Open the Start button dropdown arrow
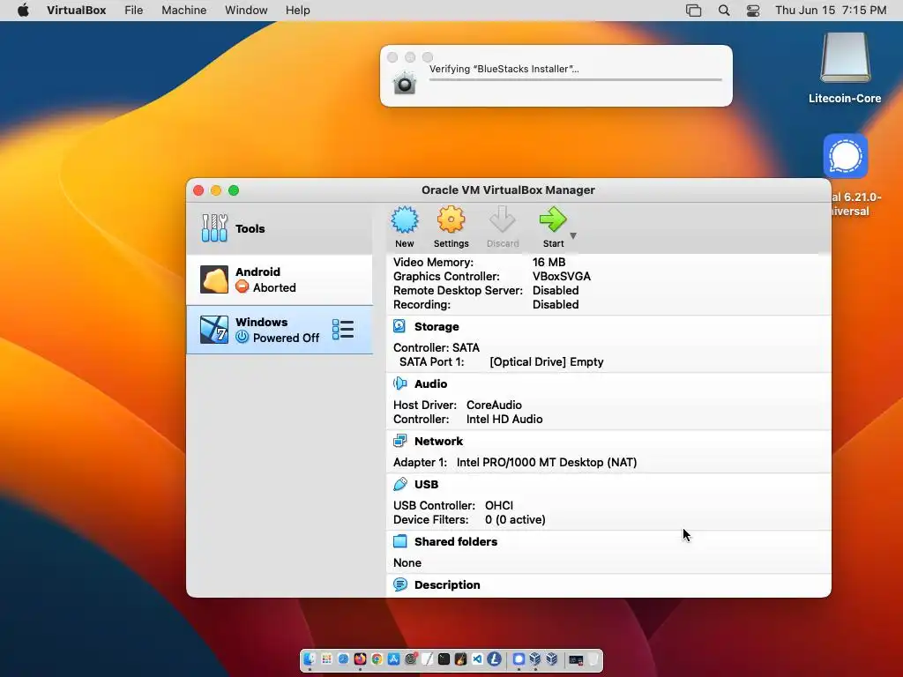Image resolution: width=903 pixels, height=677 pixels. (573, 235)
